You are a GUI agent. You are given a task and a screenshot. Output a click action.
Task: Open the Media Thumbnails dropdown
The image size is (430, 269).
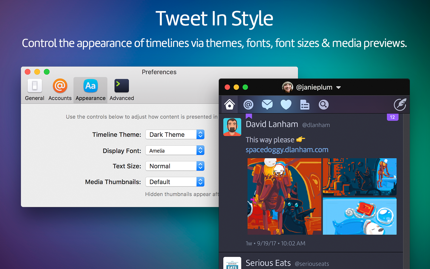tap(175, 182)
